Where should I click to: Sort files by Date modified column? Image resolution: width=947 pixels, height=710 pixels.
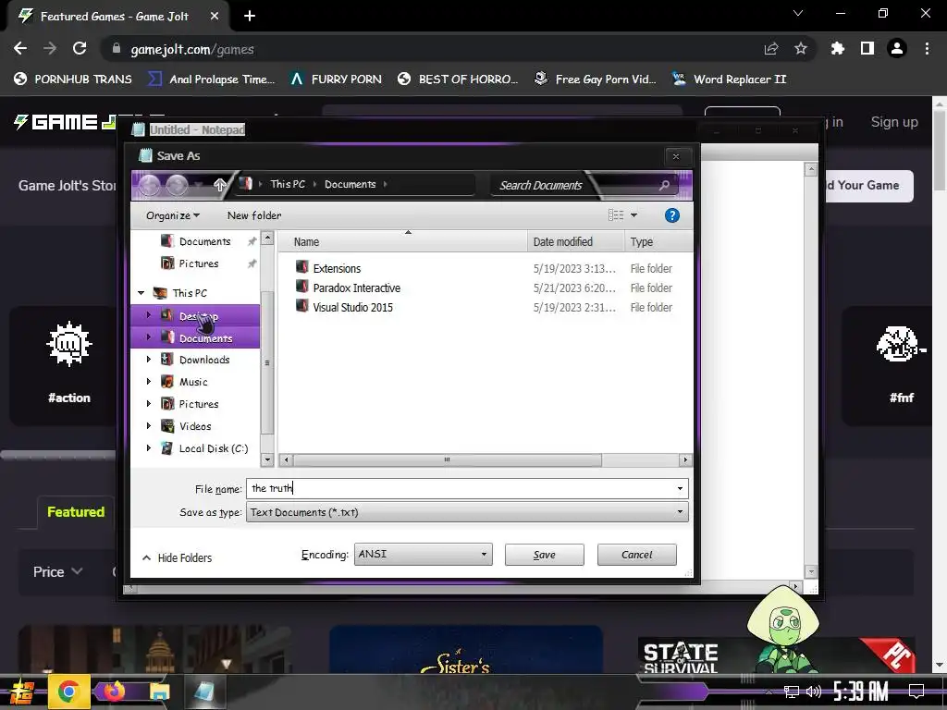(575, 242)
